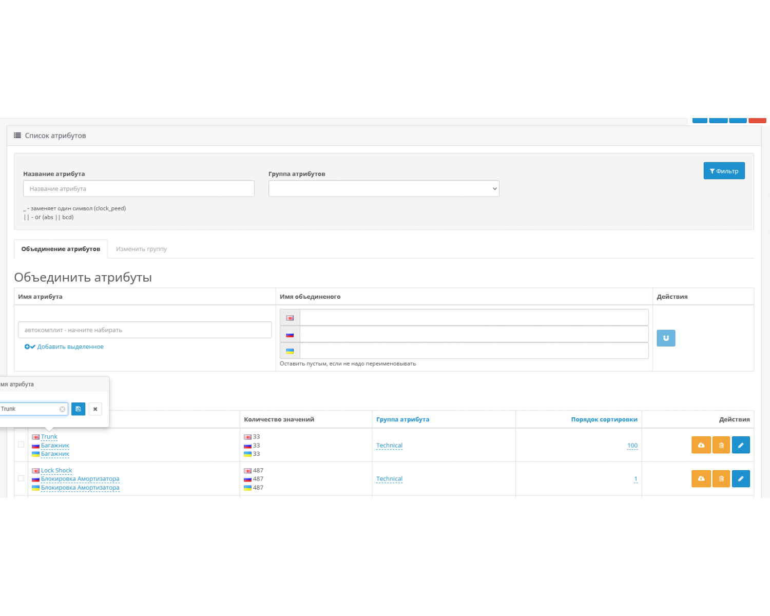The height and width of the screenshot is (616, 770).
Task: Sort by Группа атрибута column header
Action: pyautogui.click(x=403, y=419)
